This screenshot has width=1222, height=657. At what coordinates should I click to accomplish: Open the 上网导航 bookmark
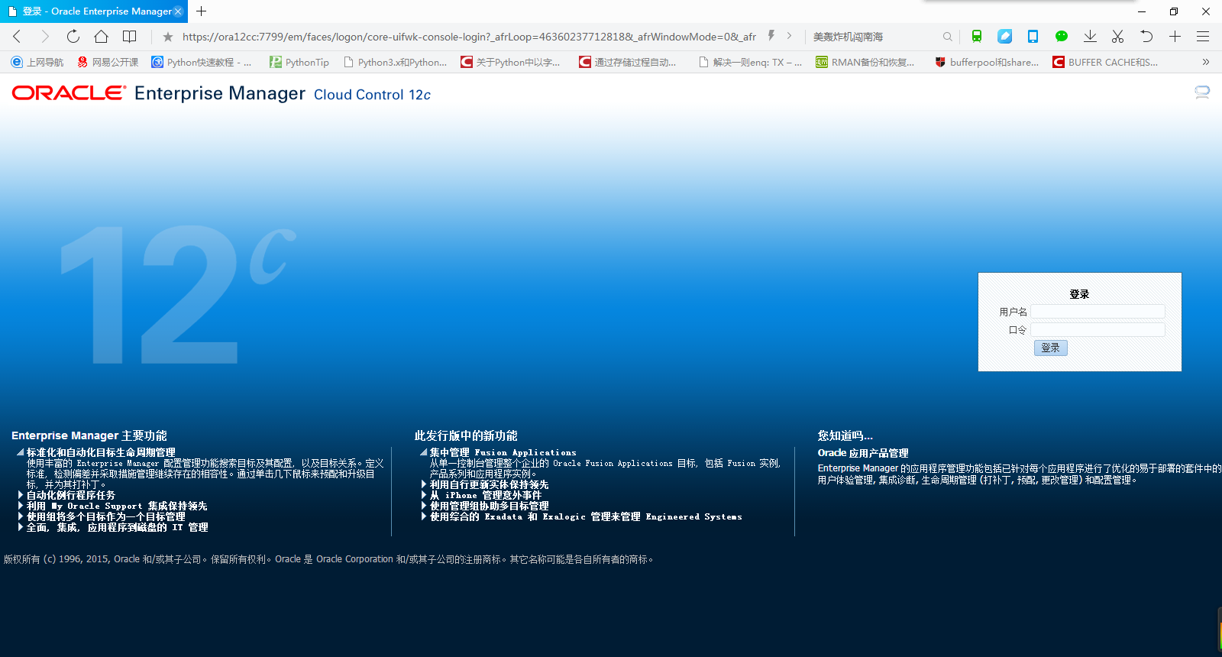coord(37,62)
